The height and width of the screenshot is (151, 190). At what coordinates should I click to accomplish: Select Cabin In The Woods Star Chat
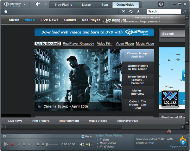[x=138, y=105]
